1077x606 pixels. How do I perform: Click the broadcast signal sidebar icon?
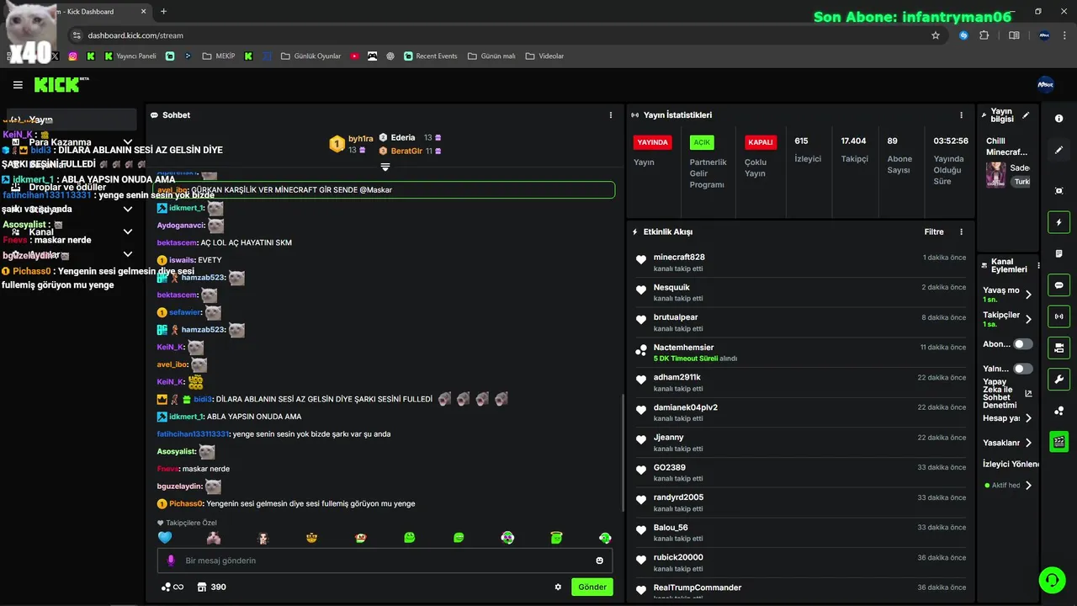[1059, 316]
